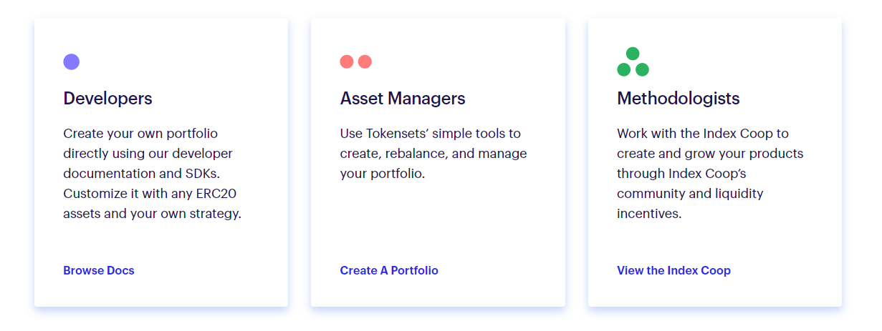Click bottom-left green dot of Methodologists icon
Image resolution: width=882 pixels, height=331 pixels.
pyautogui.click(x=624, y=69)
